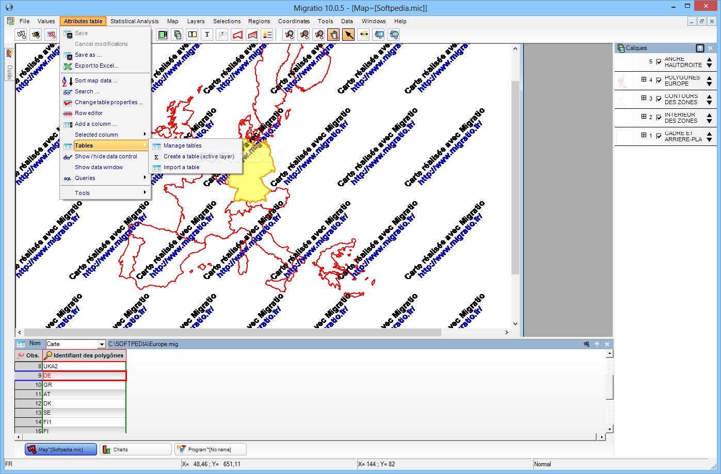Choose Row editor menu entry
Viewport: 721px width, 474px height.
pyautogui.click(x=105, y=113)
